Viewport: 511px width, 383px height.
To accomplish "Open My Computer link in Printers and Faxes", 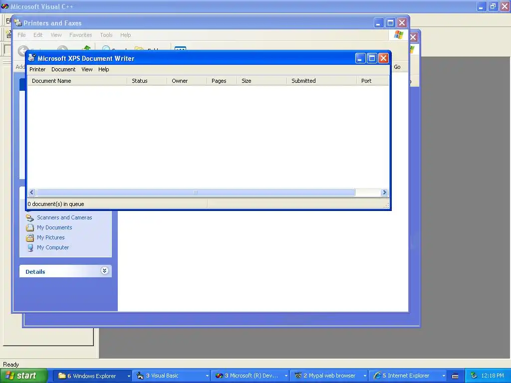I will click(x=53, y=247).
